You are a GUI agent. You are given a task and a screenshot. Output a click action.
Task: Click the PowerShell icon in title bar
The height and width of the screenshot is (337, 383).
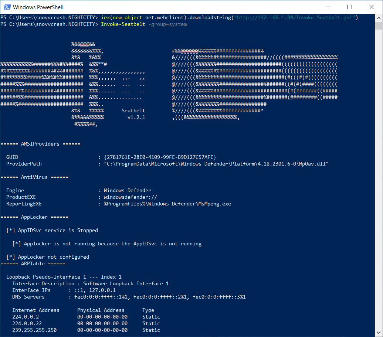click(x=7, y=7)
